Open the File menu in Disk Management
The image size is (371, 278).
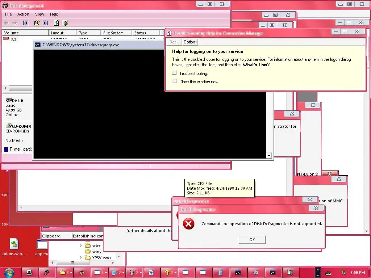click(x=8, y=14)
